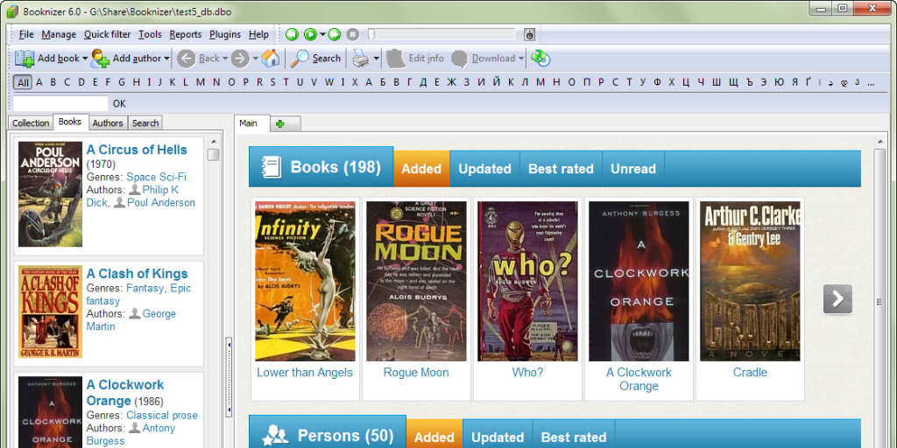Switch to the Authors tab
Screen dimensions: 897x448
(108, 122)
